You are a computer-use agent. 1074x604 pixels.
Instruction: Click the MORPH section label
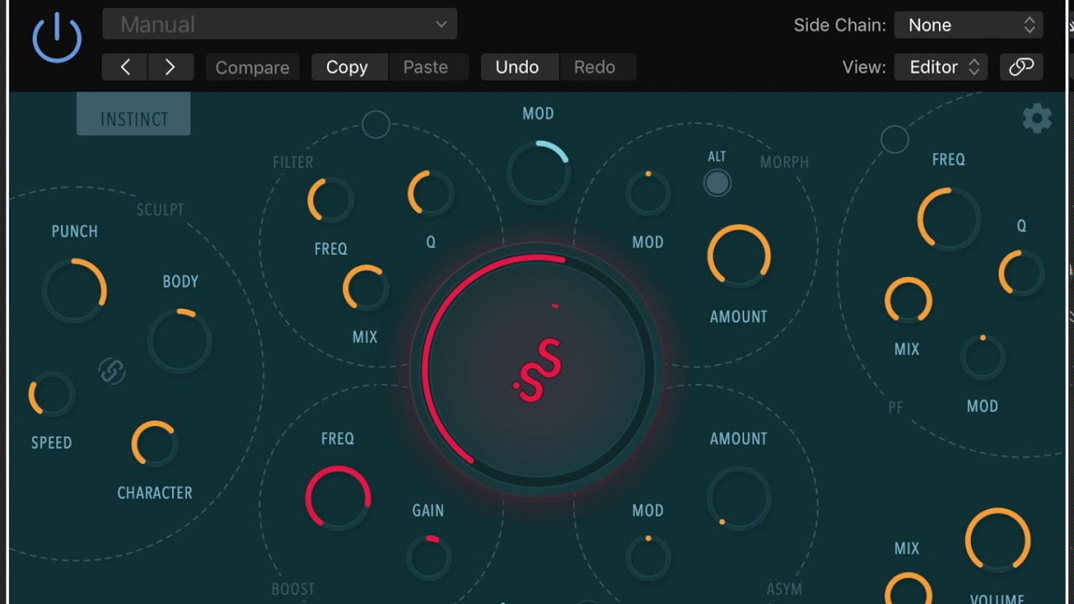tap(785, 163)
